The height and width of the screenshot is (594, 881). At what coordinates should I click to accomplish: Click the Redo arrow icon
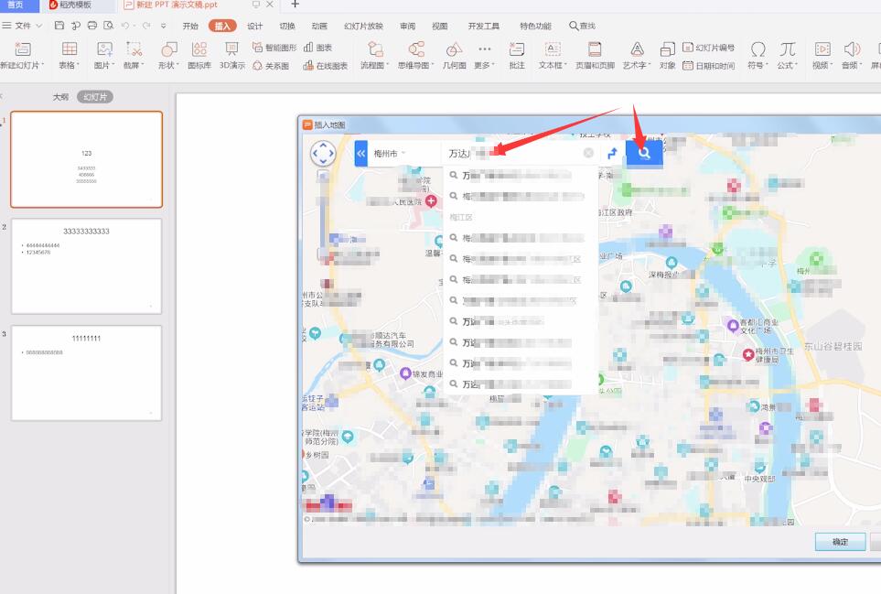(x=146, y=26)
